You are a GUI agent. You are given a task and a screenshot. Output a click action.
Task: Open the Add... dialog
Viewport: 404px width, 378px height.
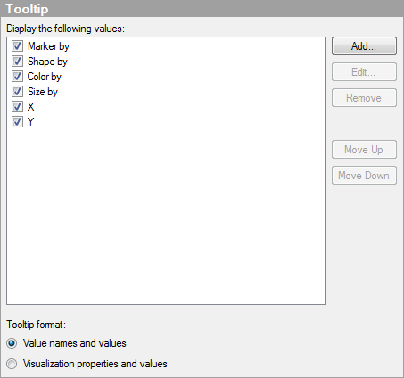coord(364,46)
